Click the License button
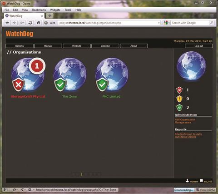218x194 pixels. [x=105, y=46]
